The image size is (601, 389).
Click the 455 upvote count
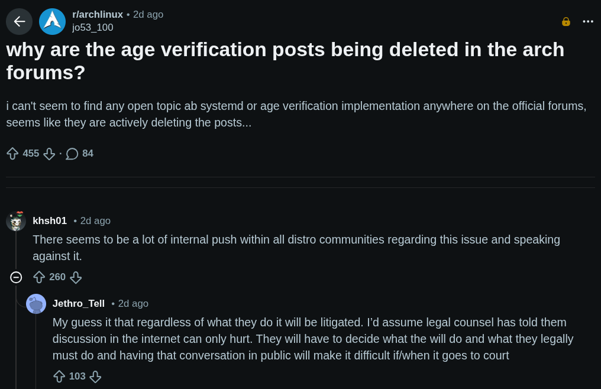[x=31, y=153]
